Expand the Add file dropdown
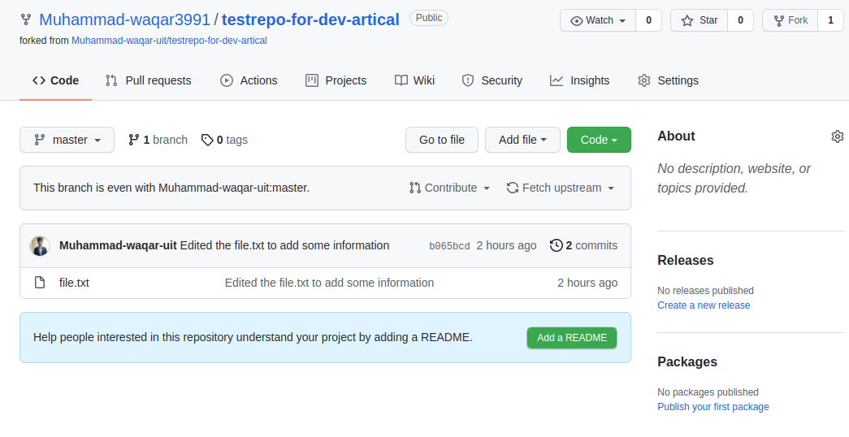849x437 pixels. coord(522,140)
